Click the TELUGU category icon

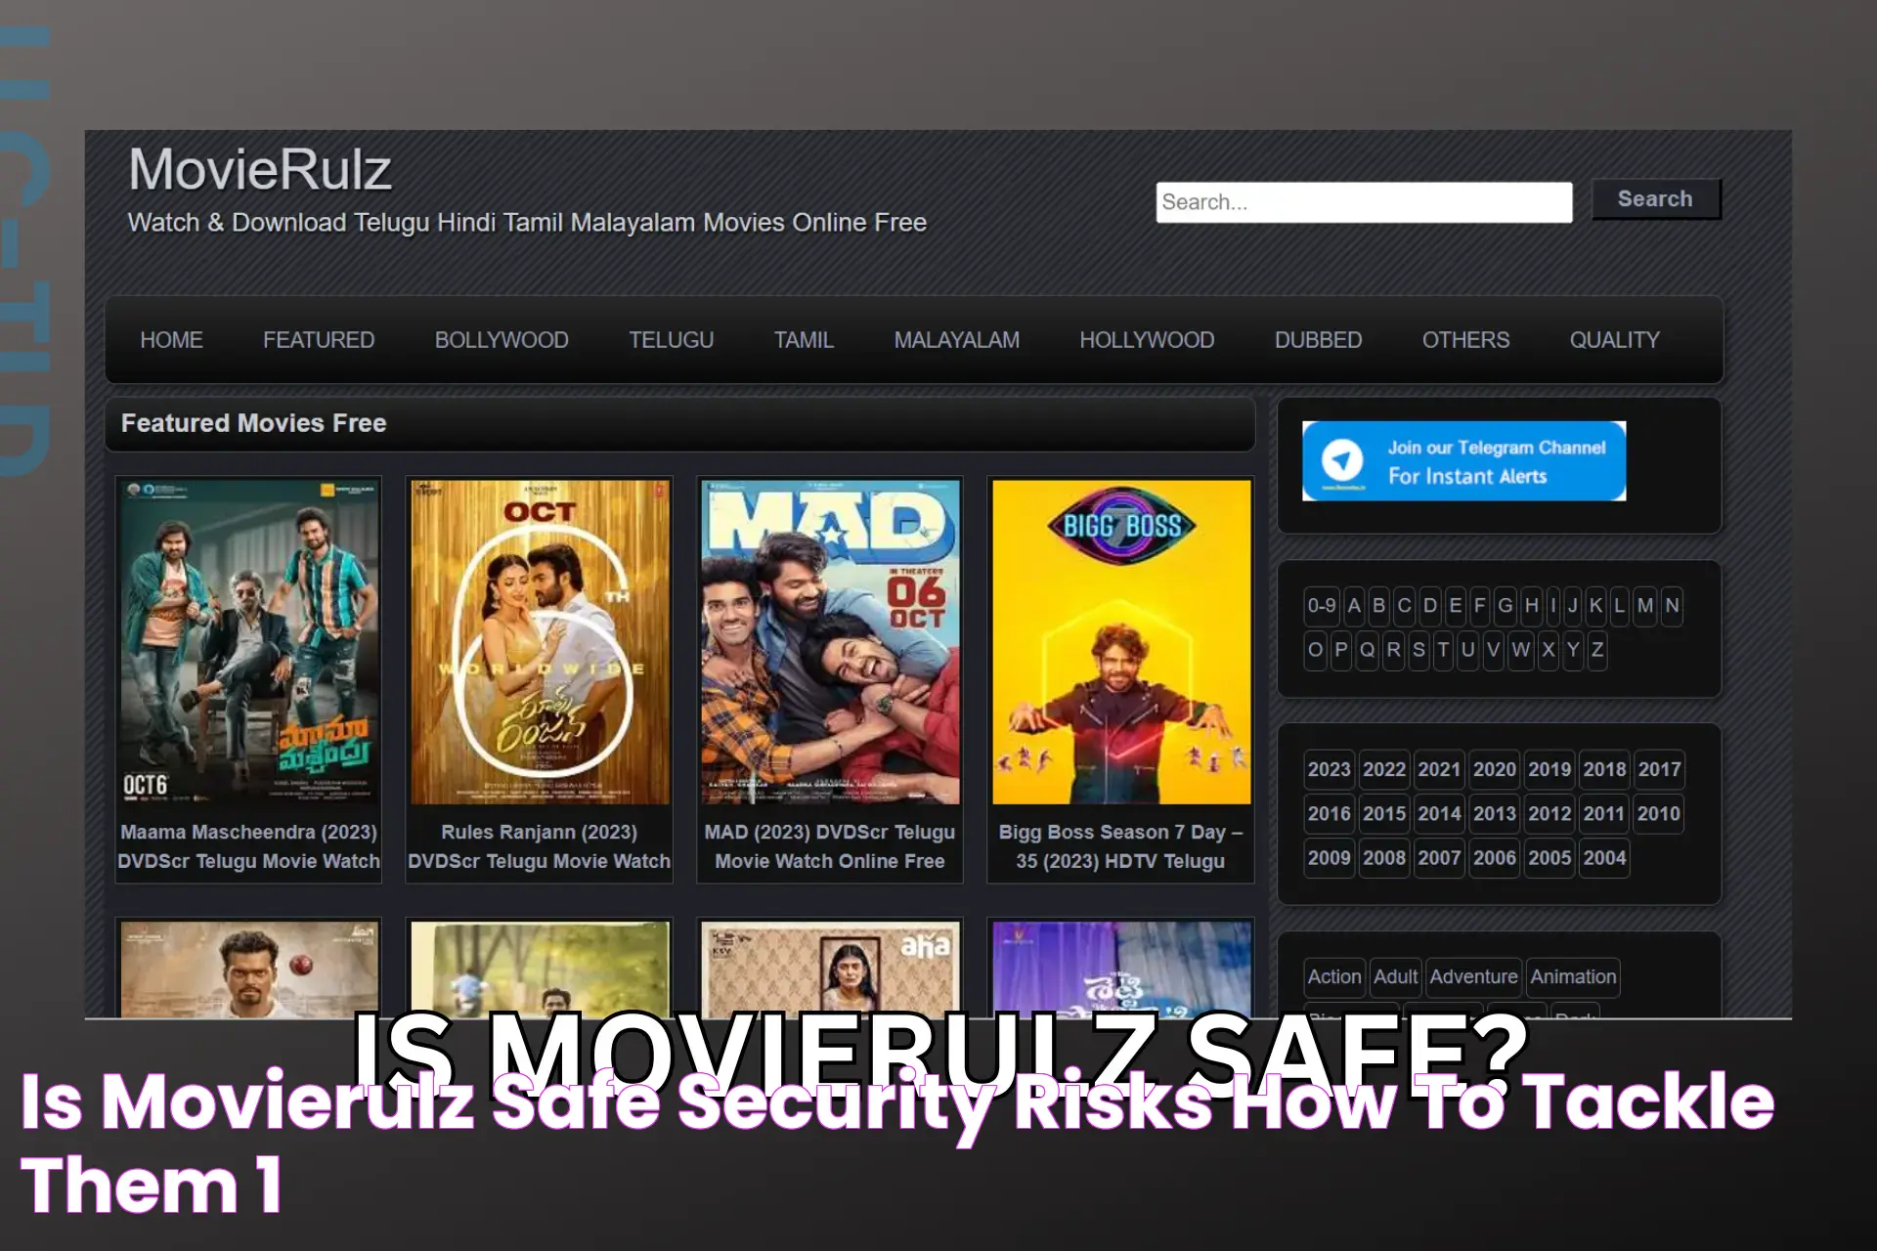672,339
